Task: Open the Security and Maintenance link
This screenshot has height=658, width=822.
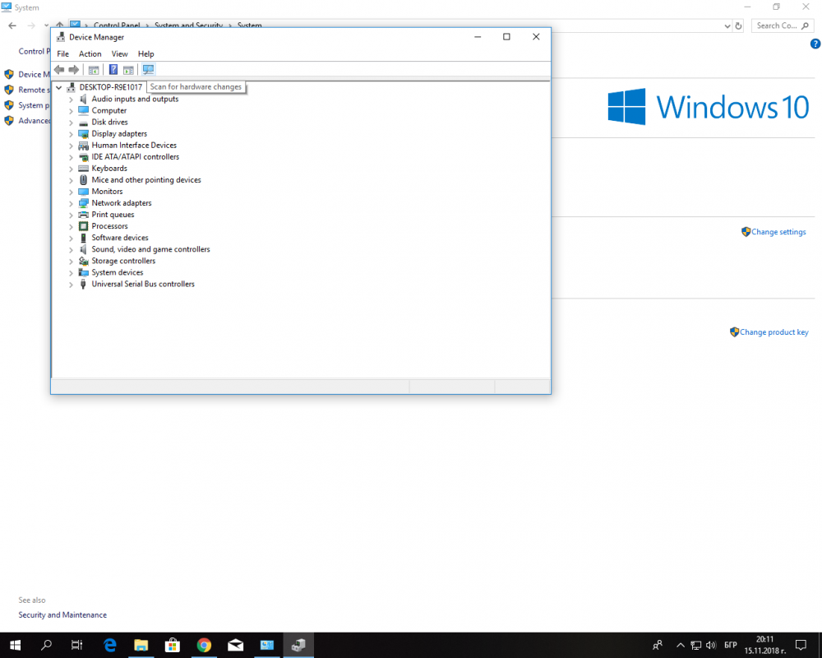Action: pos(62,615)
